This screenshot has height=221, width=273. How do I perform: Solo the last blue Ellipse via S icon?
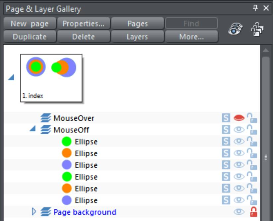tap(226, 200)
